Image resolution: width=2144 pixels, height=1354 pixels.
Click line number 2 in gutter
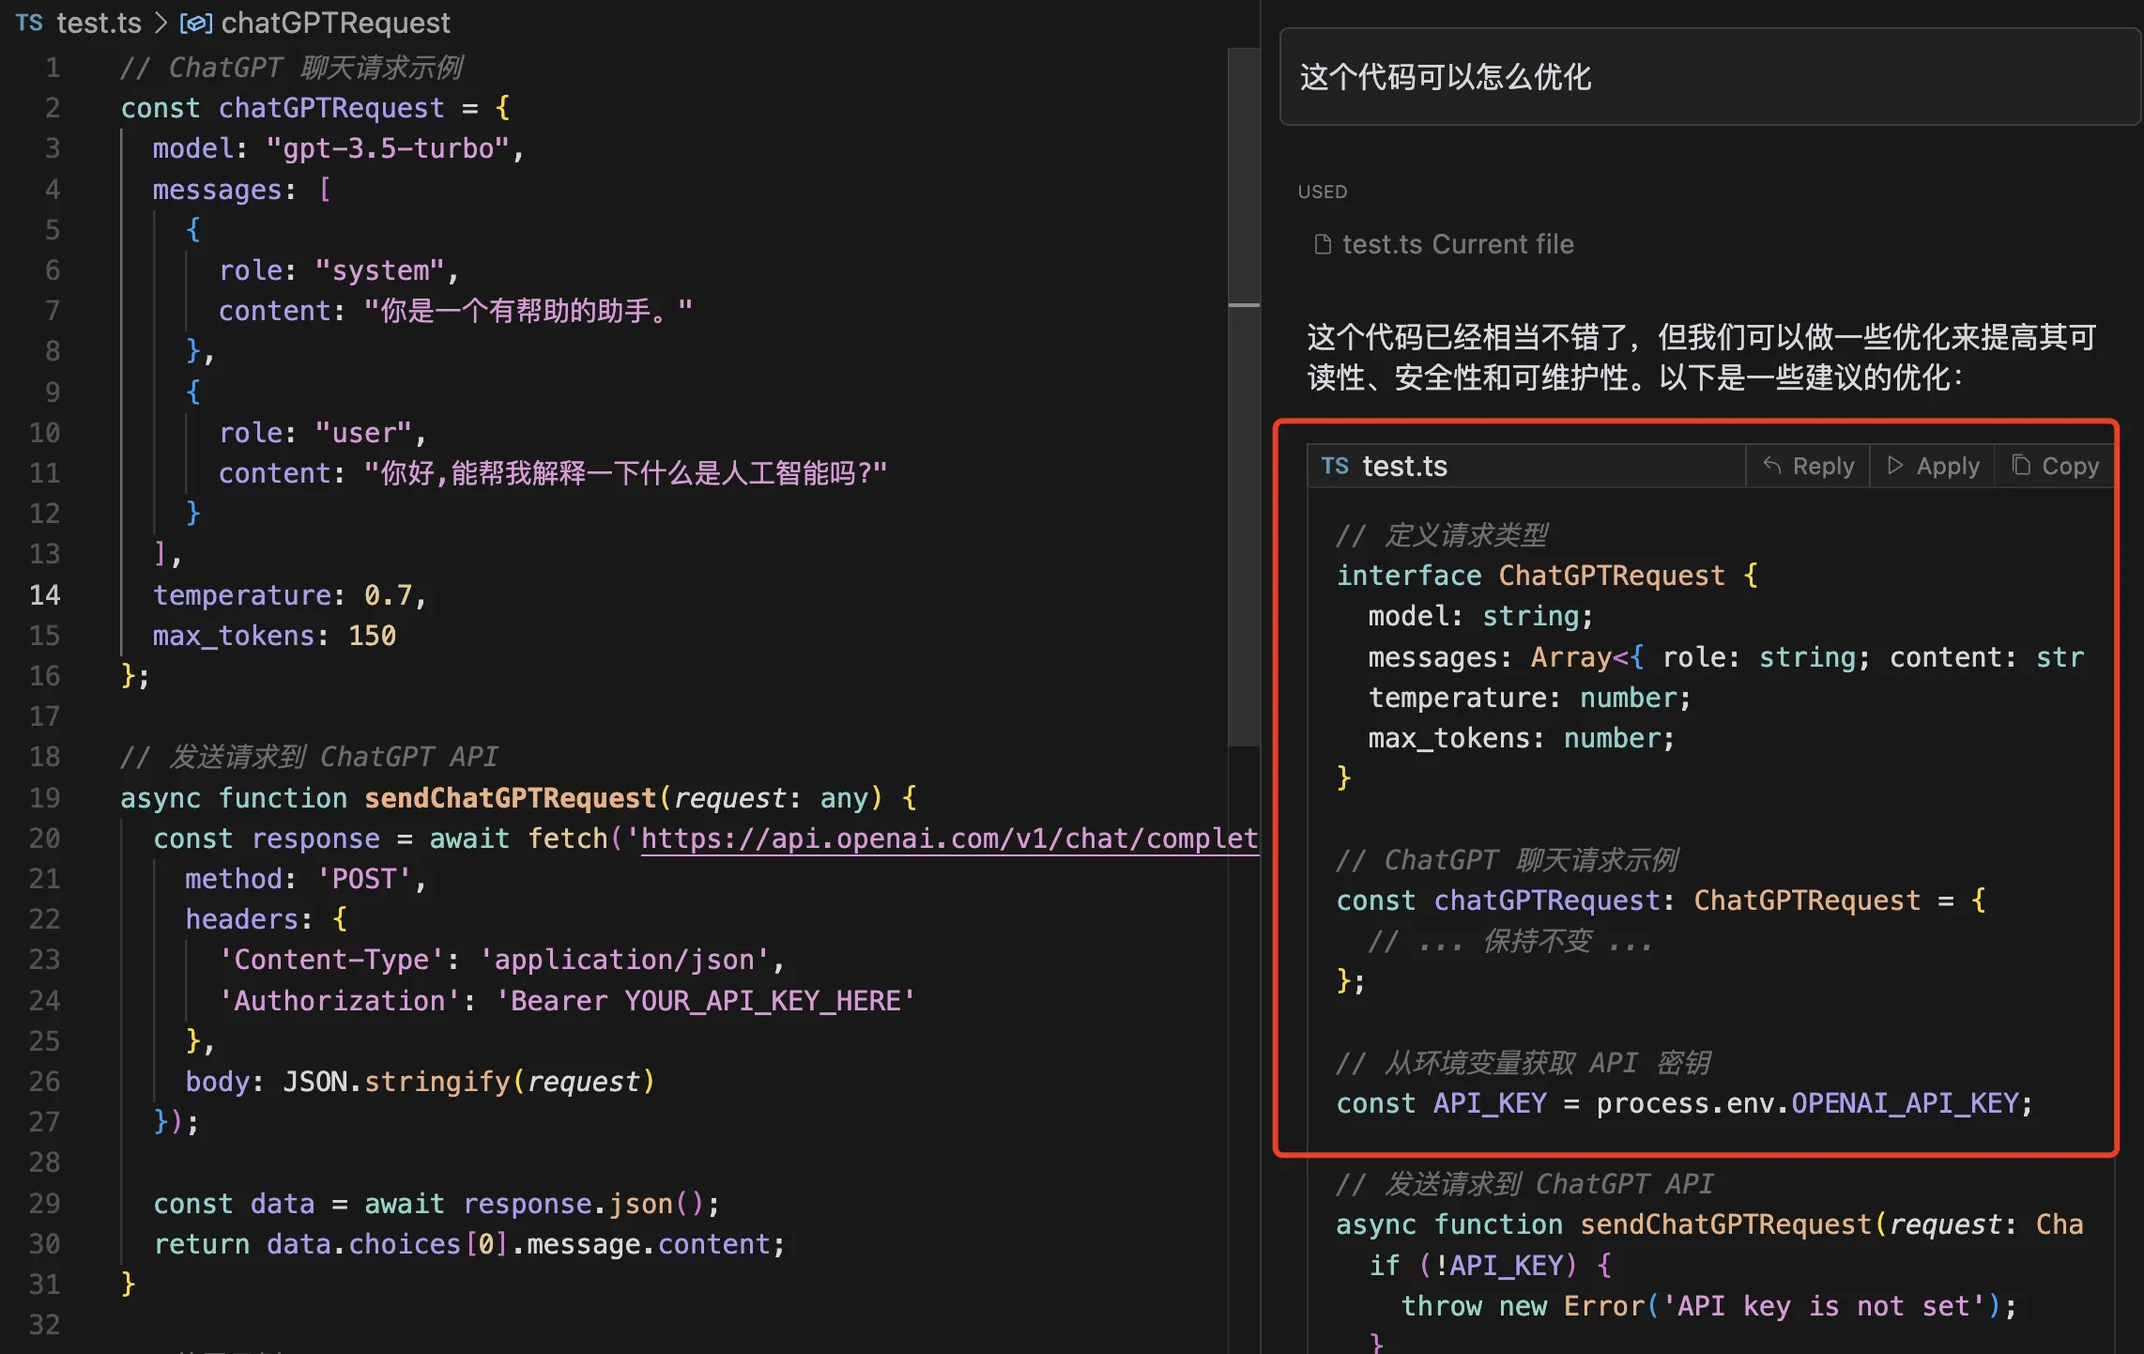[53, 108]
